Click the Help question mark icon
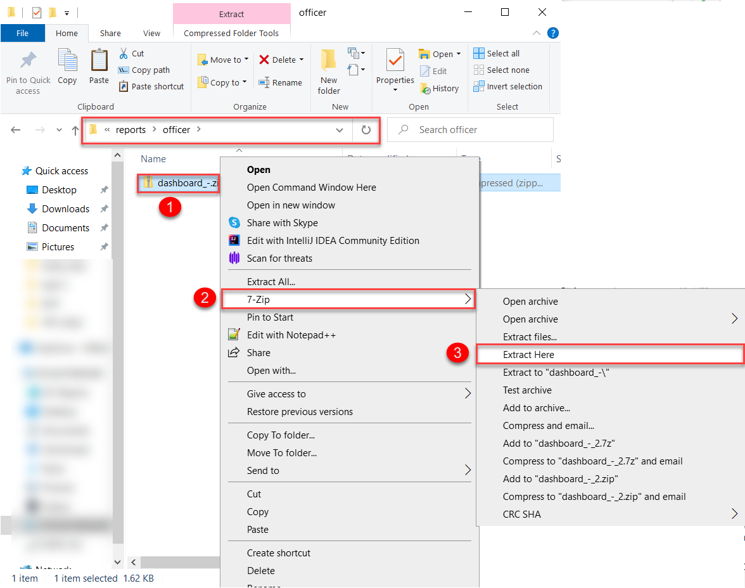This screenshot has height=588, width=745. click(x=552, y=33)
